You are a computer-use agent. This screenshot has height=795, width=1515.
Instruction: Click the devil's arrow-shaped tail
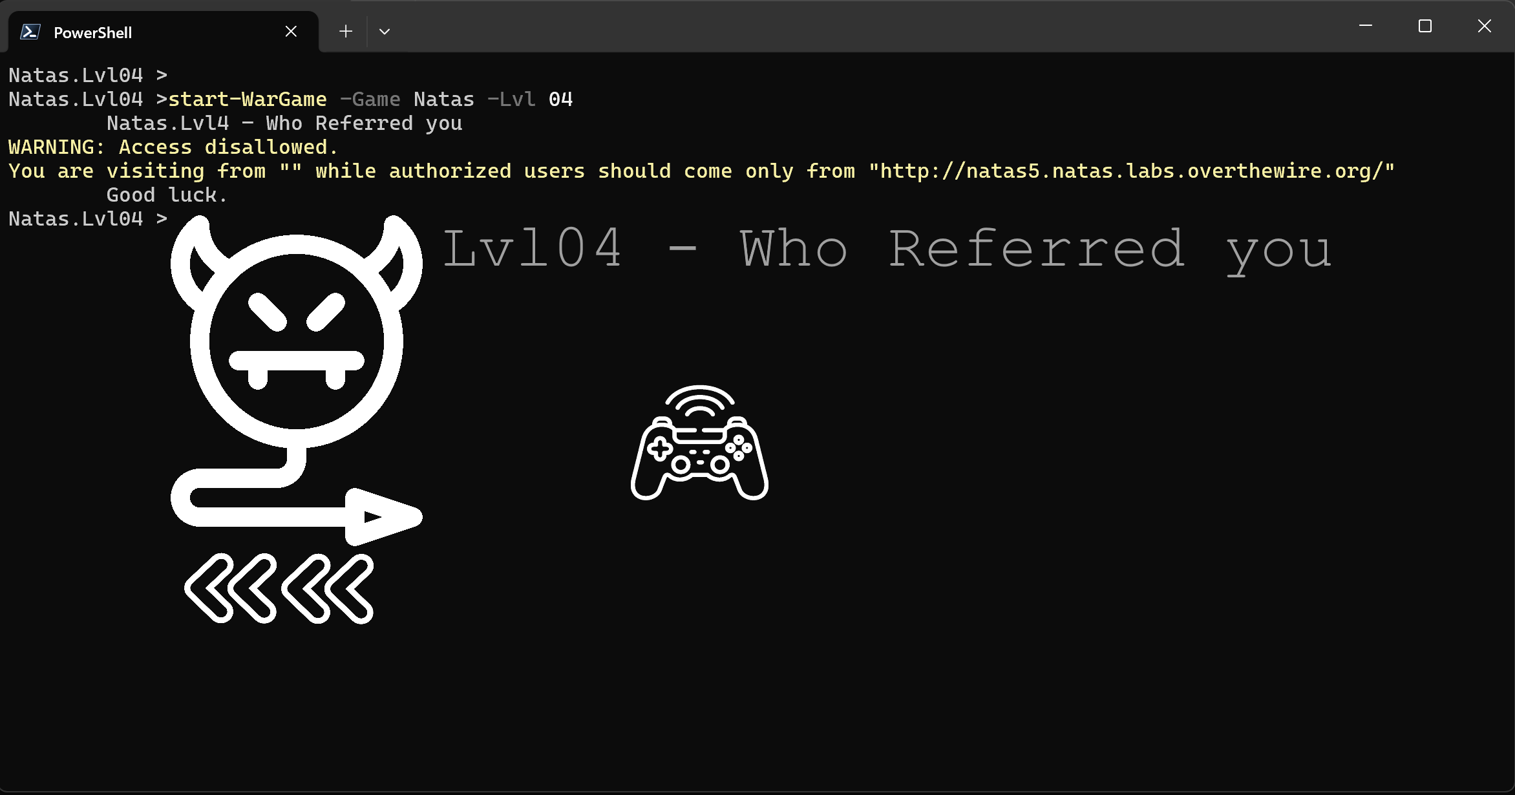coord(297,498)
